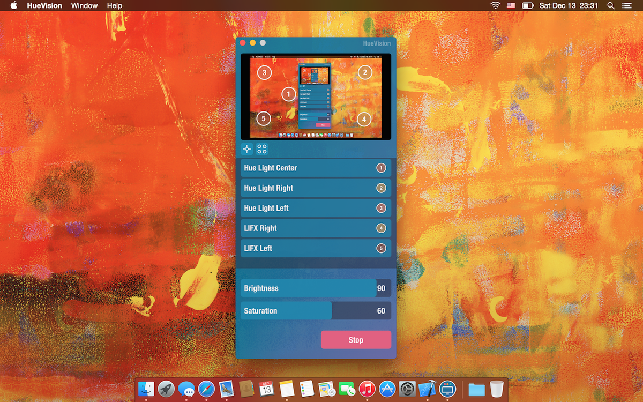
Task: Click the number 4 badge on LIFX Right
Action: coord(381,228)
